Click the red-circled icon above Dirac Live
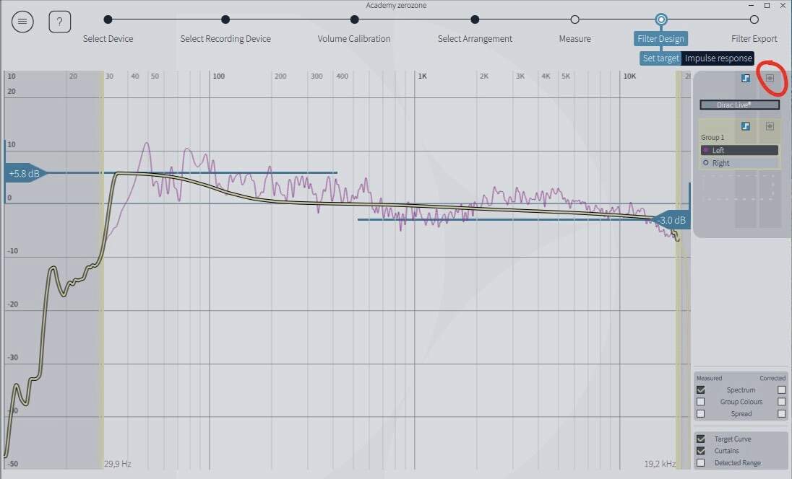792x479 pixels. [770, 78]
